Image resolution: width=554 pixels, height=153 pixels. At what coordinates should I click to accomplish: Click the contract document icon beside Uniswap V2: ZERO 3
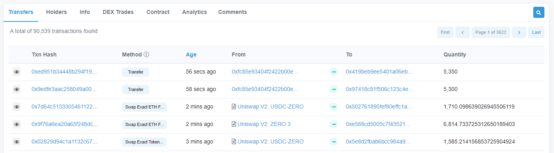click(x=234, y=124)
